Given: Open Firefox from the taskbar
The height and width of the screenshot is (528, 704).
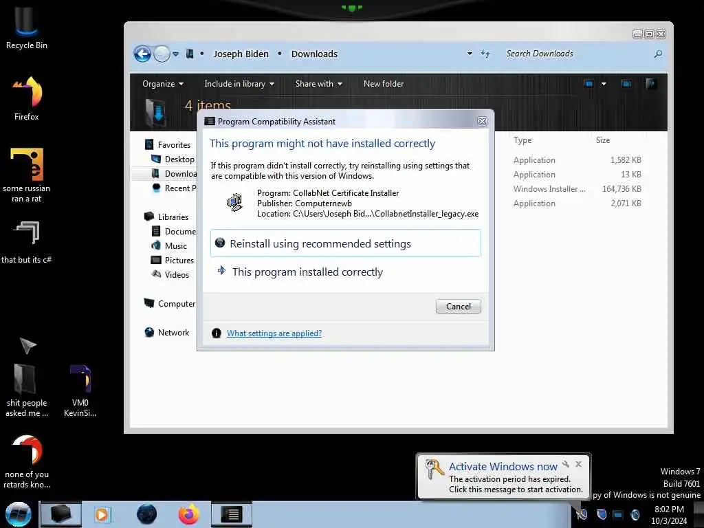Looking at the screenshot, I should click(x=188, y=514).
